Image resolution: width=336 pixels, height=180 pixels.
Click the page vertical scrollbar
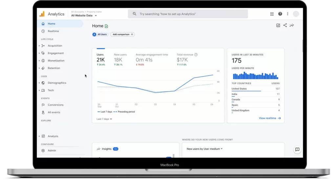click(x=302, y=46)
